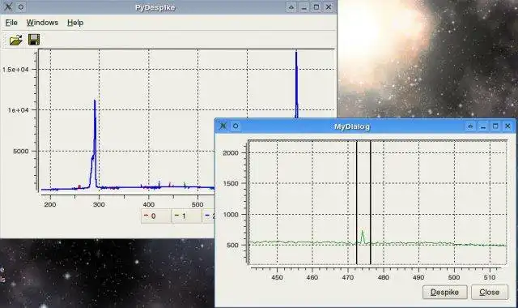Click the PyDespike title bar text

155,7
